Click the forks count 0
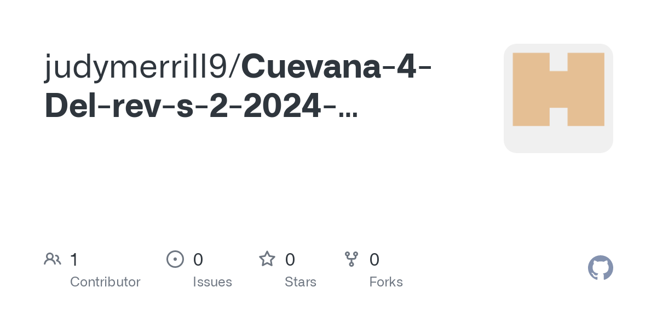Screen dimensions: 657x328 (x=374, y=259)
